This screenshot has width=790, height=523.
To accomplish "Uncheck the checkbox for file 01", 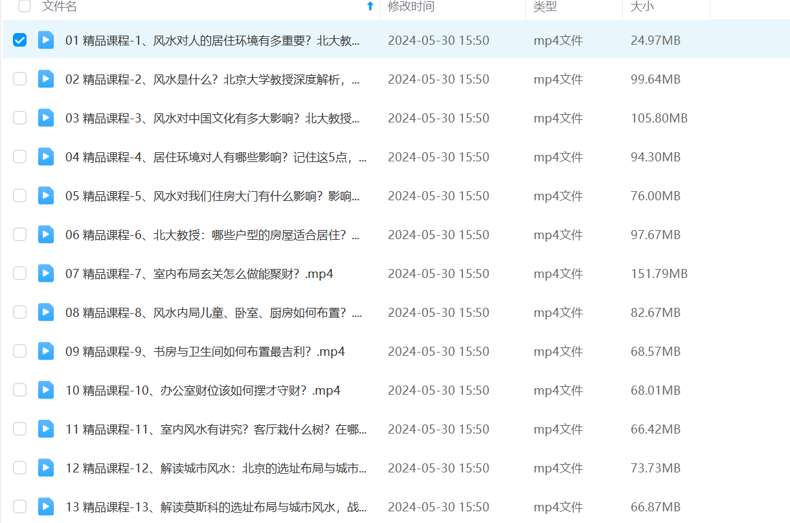I will (20, 40).
